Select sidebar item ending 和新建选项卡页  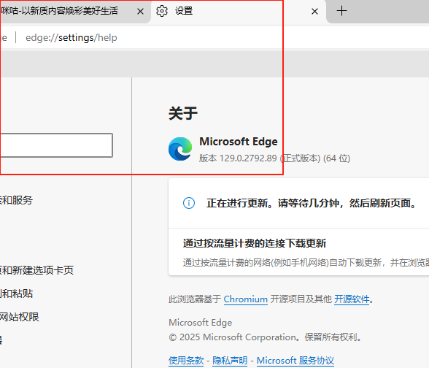(36, 270)
